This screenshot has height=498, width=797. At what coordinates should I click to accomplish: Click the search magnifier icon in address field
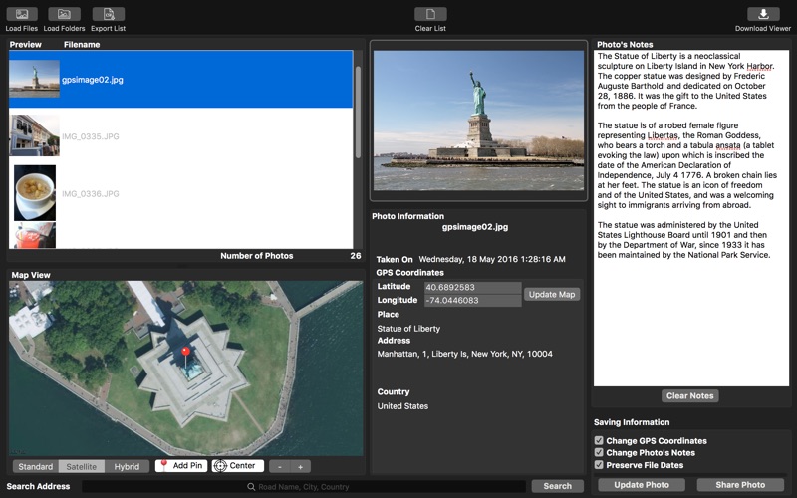251,487
